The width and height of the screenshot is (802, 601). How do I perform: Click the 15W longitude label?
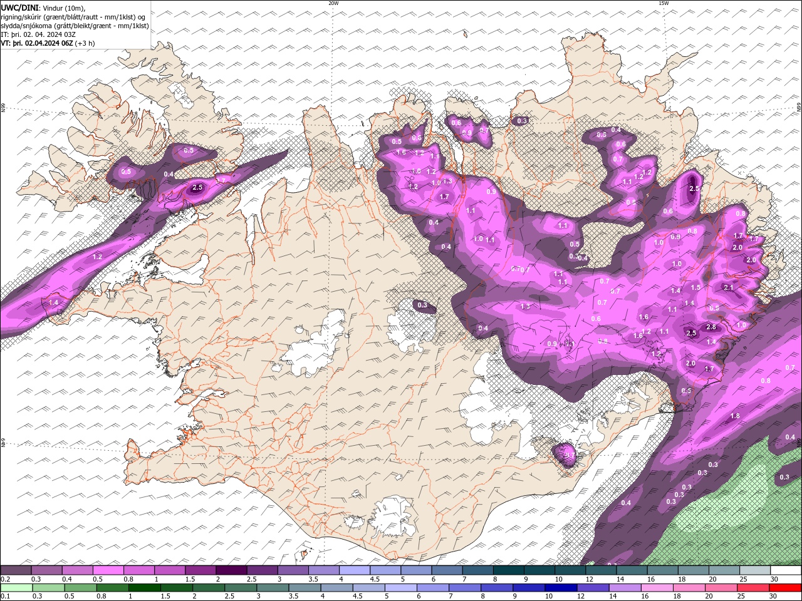tap(664, 3)
